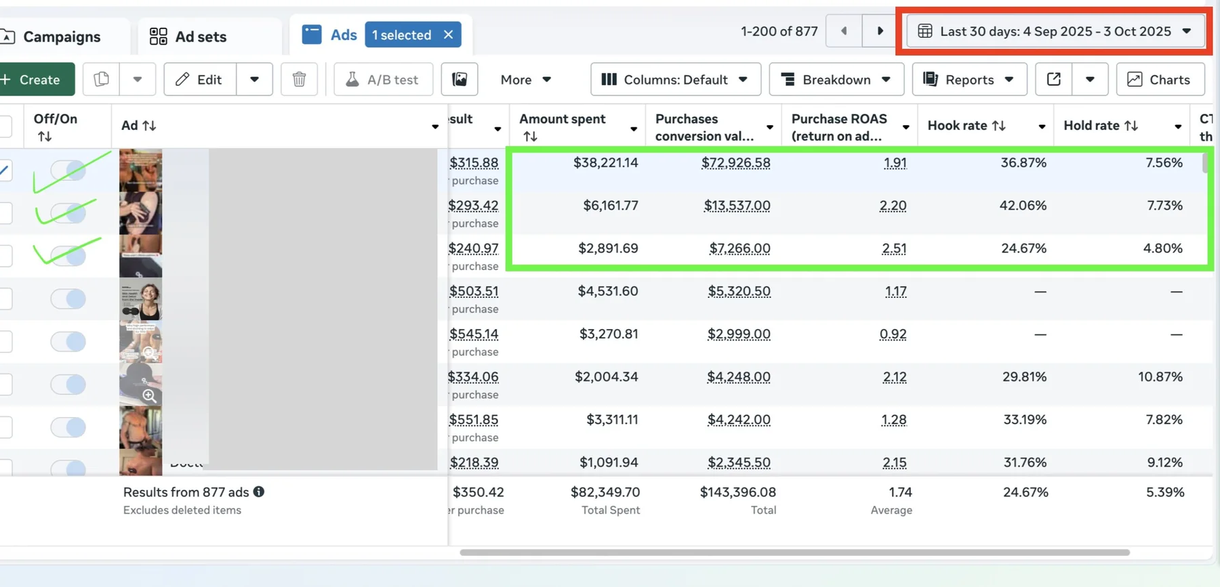
Task: Open the ad preview image icon button
Action: [460, 79]
